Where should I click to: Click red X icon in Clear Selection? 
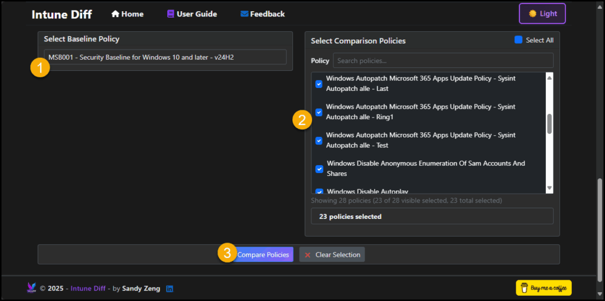point(307,255)
